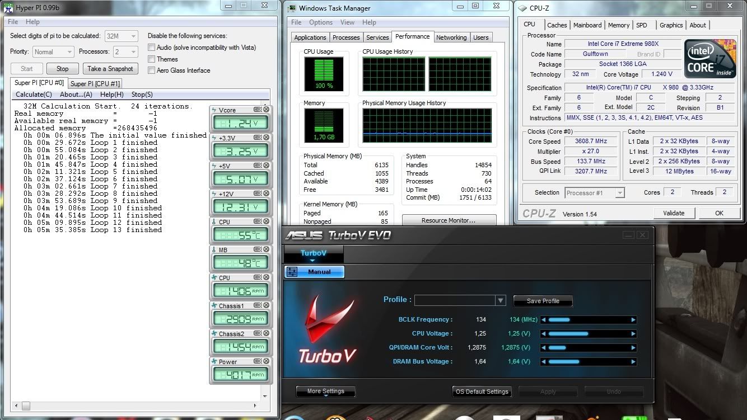The height and width of the screenshot is (420, 747).
Task: Open settings of the Power fan widget
Action: (257, 361)
